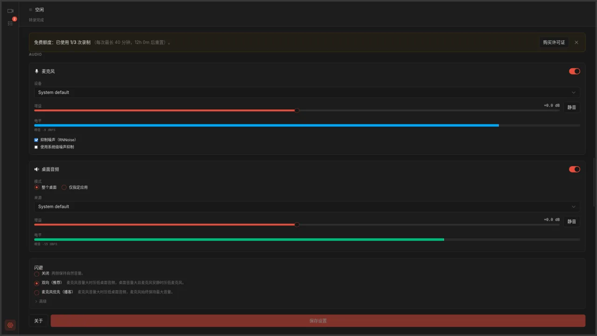This screenshot has width=597, height=336.
Task: Click the speaker icon beside 桌面音频
Action: (37, 169)
